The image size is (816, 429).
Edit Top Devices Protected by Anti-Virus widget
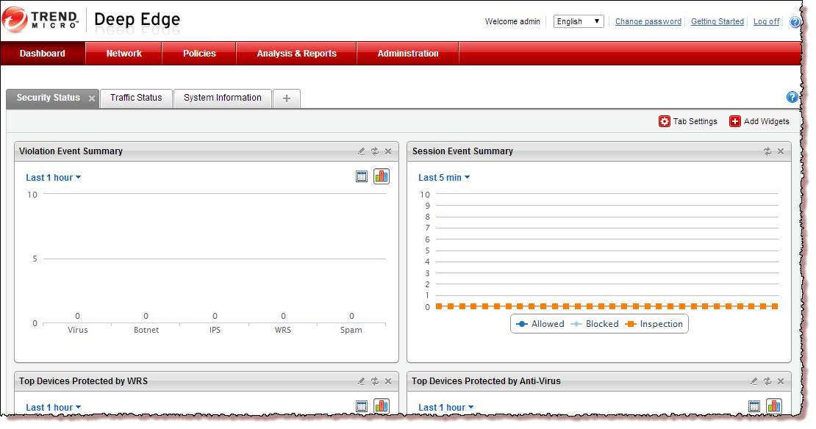[754, 381]
